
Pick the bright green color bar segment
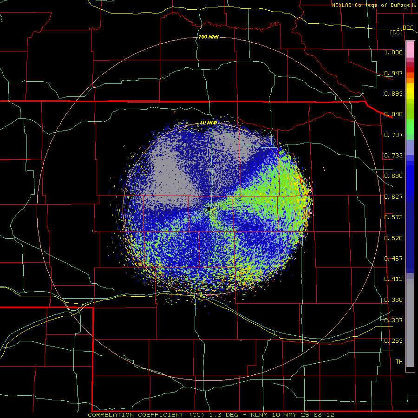coord(410,127)
